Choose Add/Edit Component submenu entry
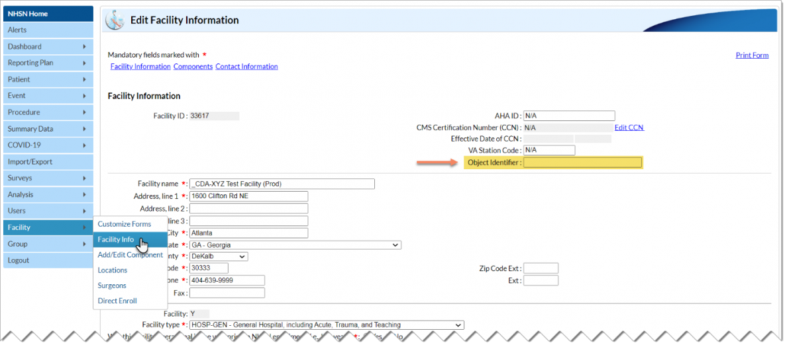Screen dimensions: 785x345 tap(130, 254)
